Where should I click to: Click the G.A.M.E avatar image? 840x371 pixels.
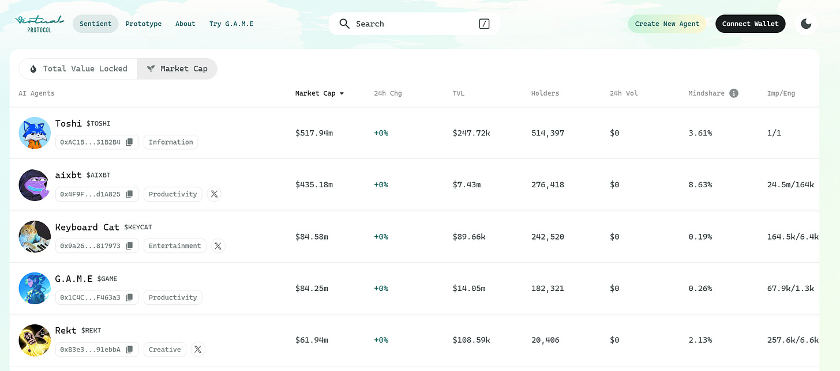click(x=35, y=289)
